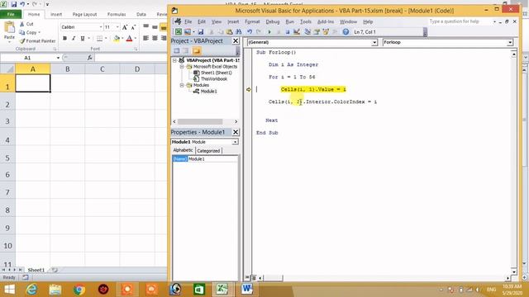Image resolution: width=529 pixels, height=297 pixels.
Task: Click Toggle Folders icon in Project panel
Action: tap(197, 51)
